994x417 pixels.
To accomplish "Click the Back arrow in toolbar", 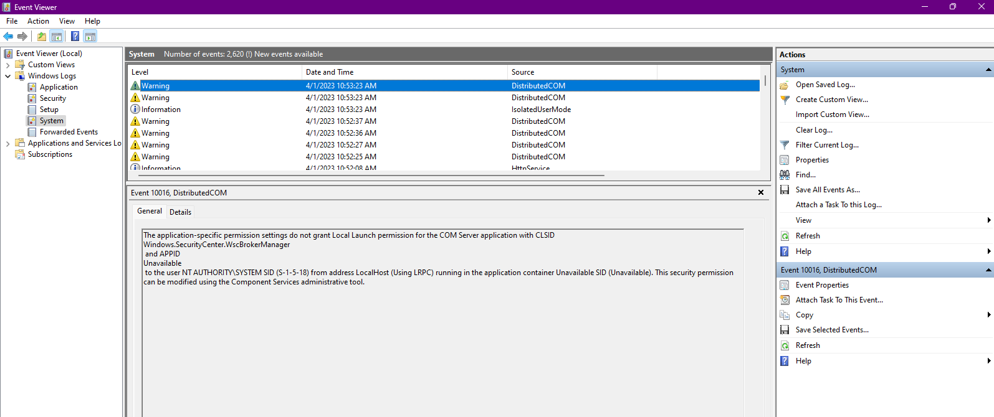I will [8, 36].
